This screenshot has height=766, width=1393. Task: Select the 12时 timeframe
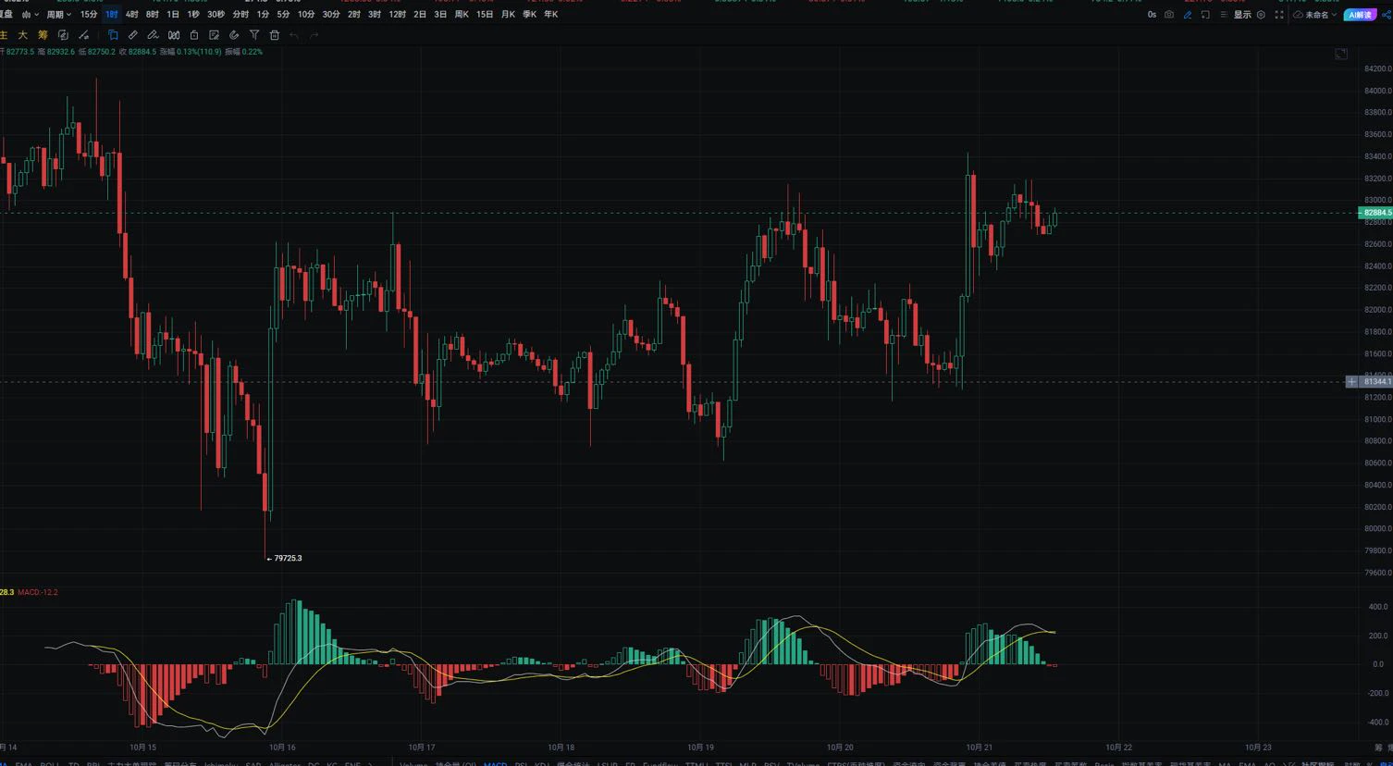(397, 15)
